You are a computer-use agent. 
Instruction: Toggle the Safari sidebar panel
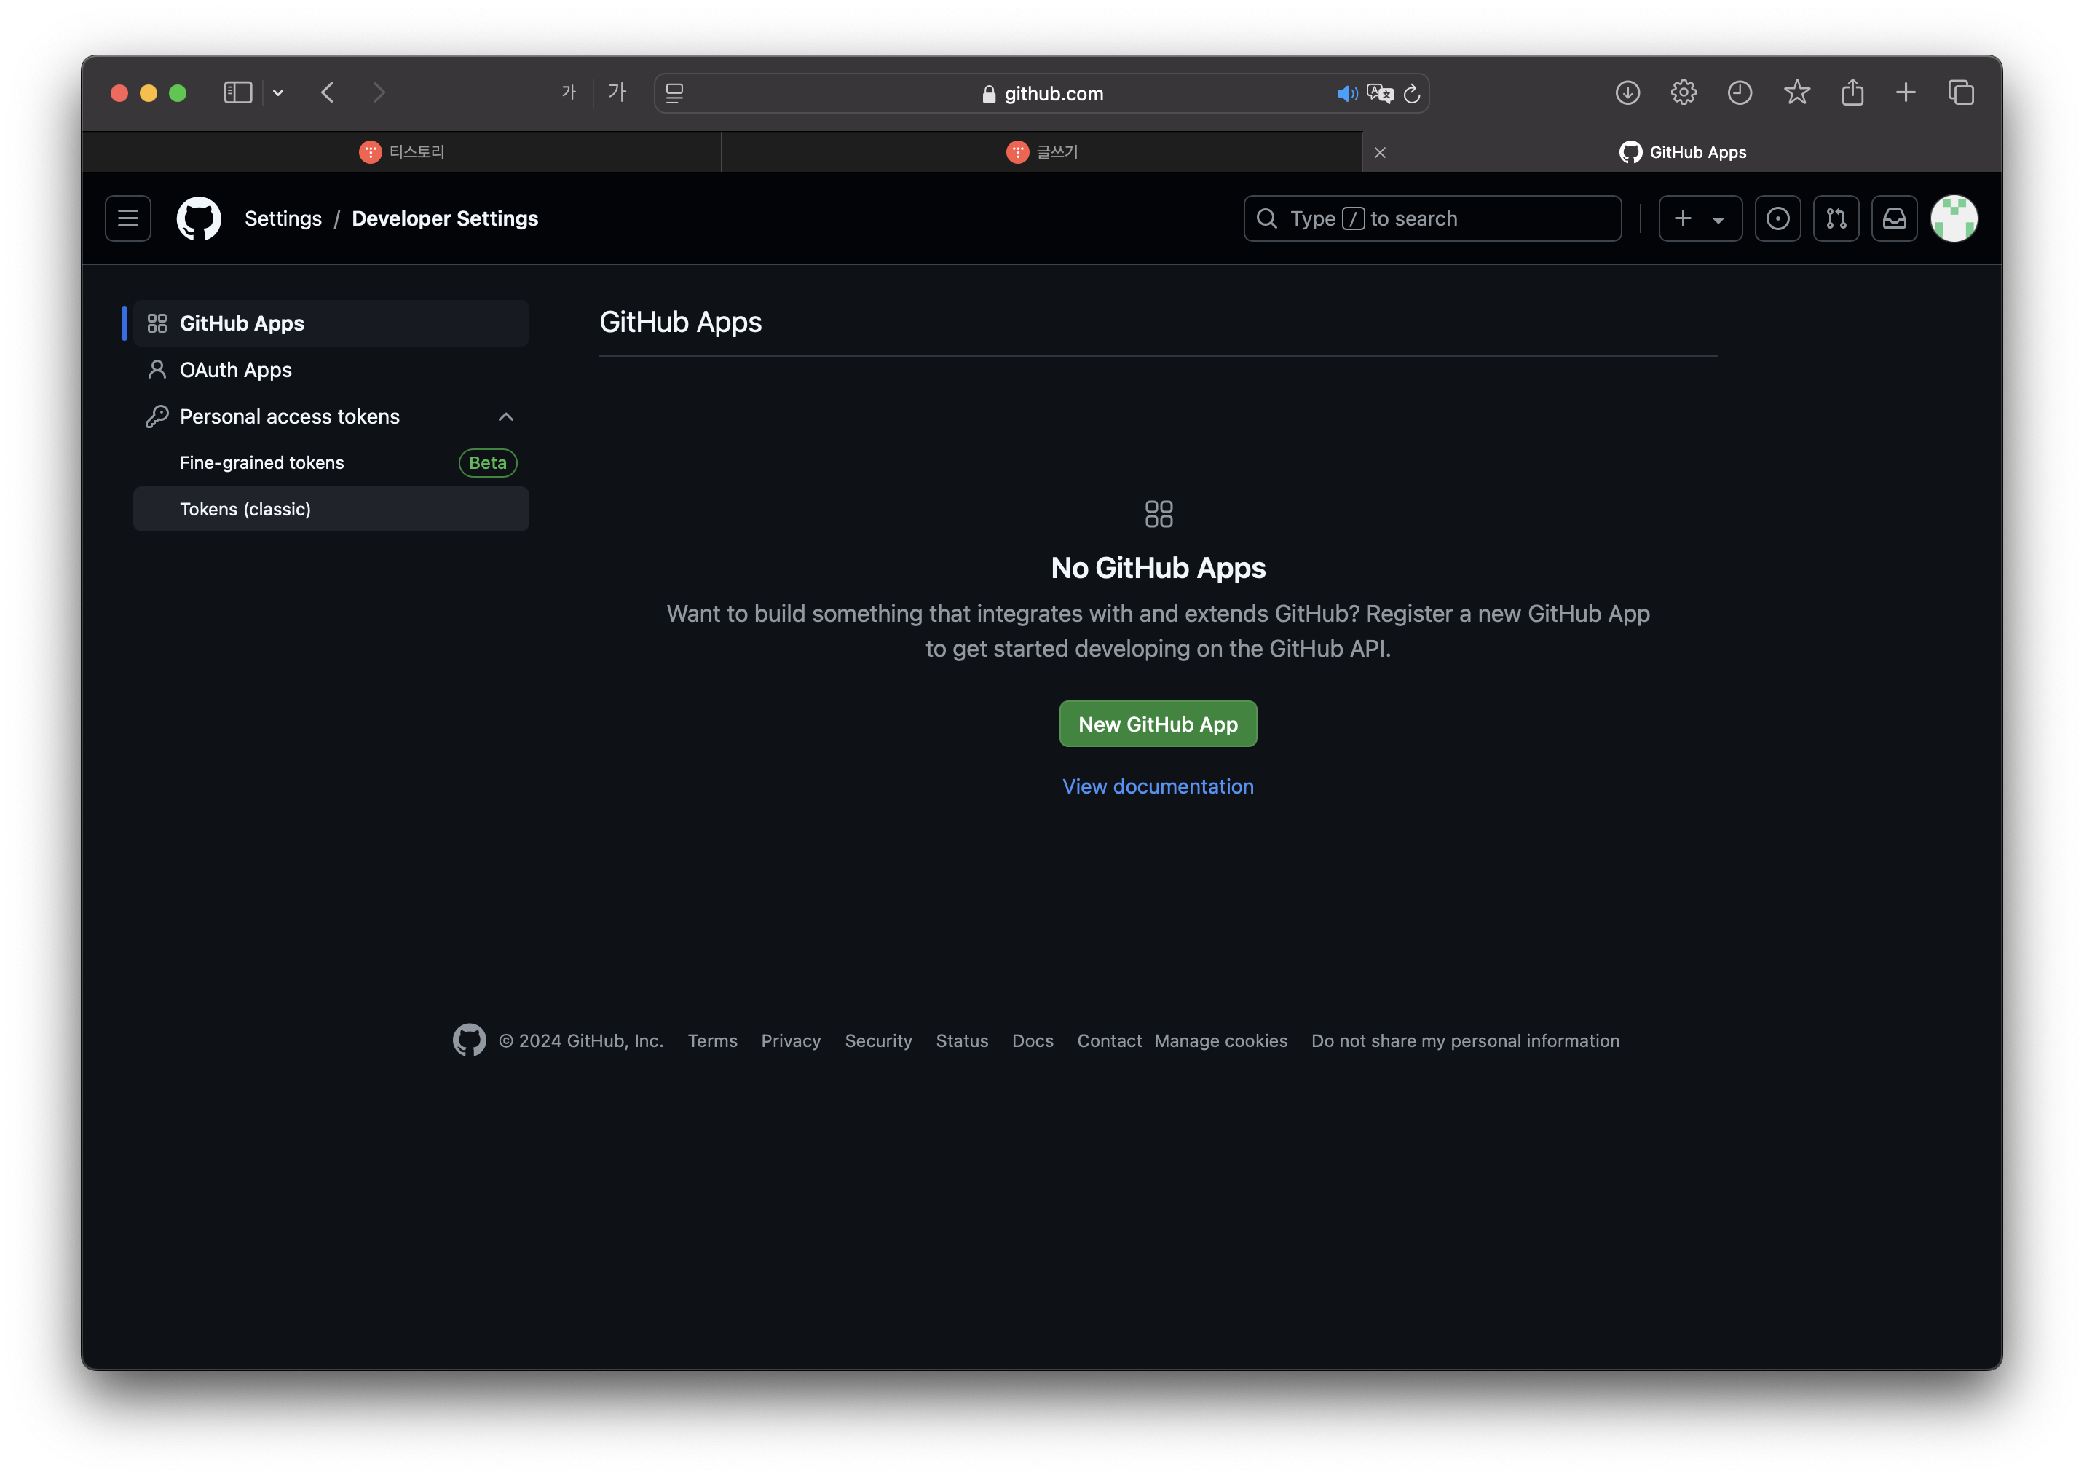click(237, 93)
